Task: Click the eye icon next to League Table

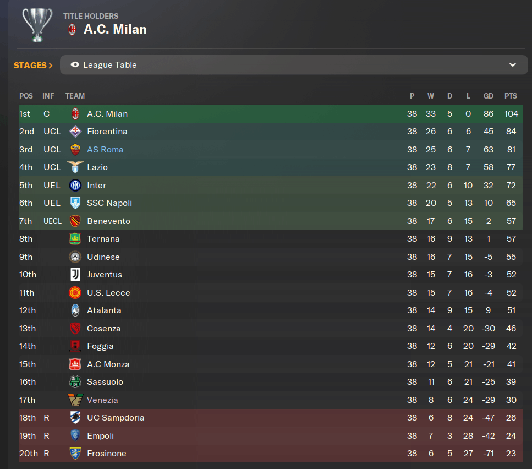Action: (75, 64)
